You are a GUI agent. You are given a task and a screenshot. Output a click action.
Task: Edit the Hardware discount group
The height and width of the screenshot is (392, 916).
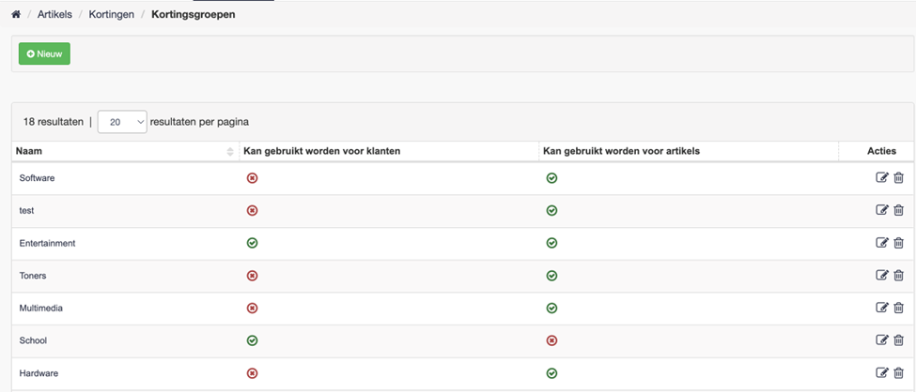tap(882, 372)
